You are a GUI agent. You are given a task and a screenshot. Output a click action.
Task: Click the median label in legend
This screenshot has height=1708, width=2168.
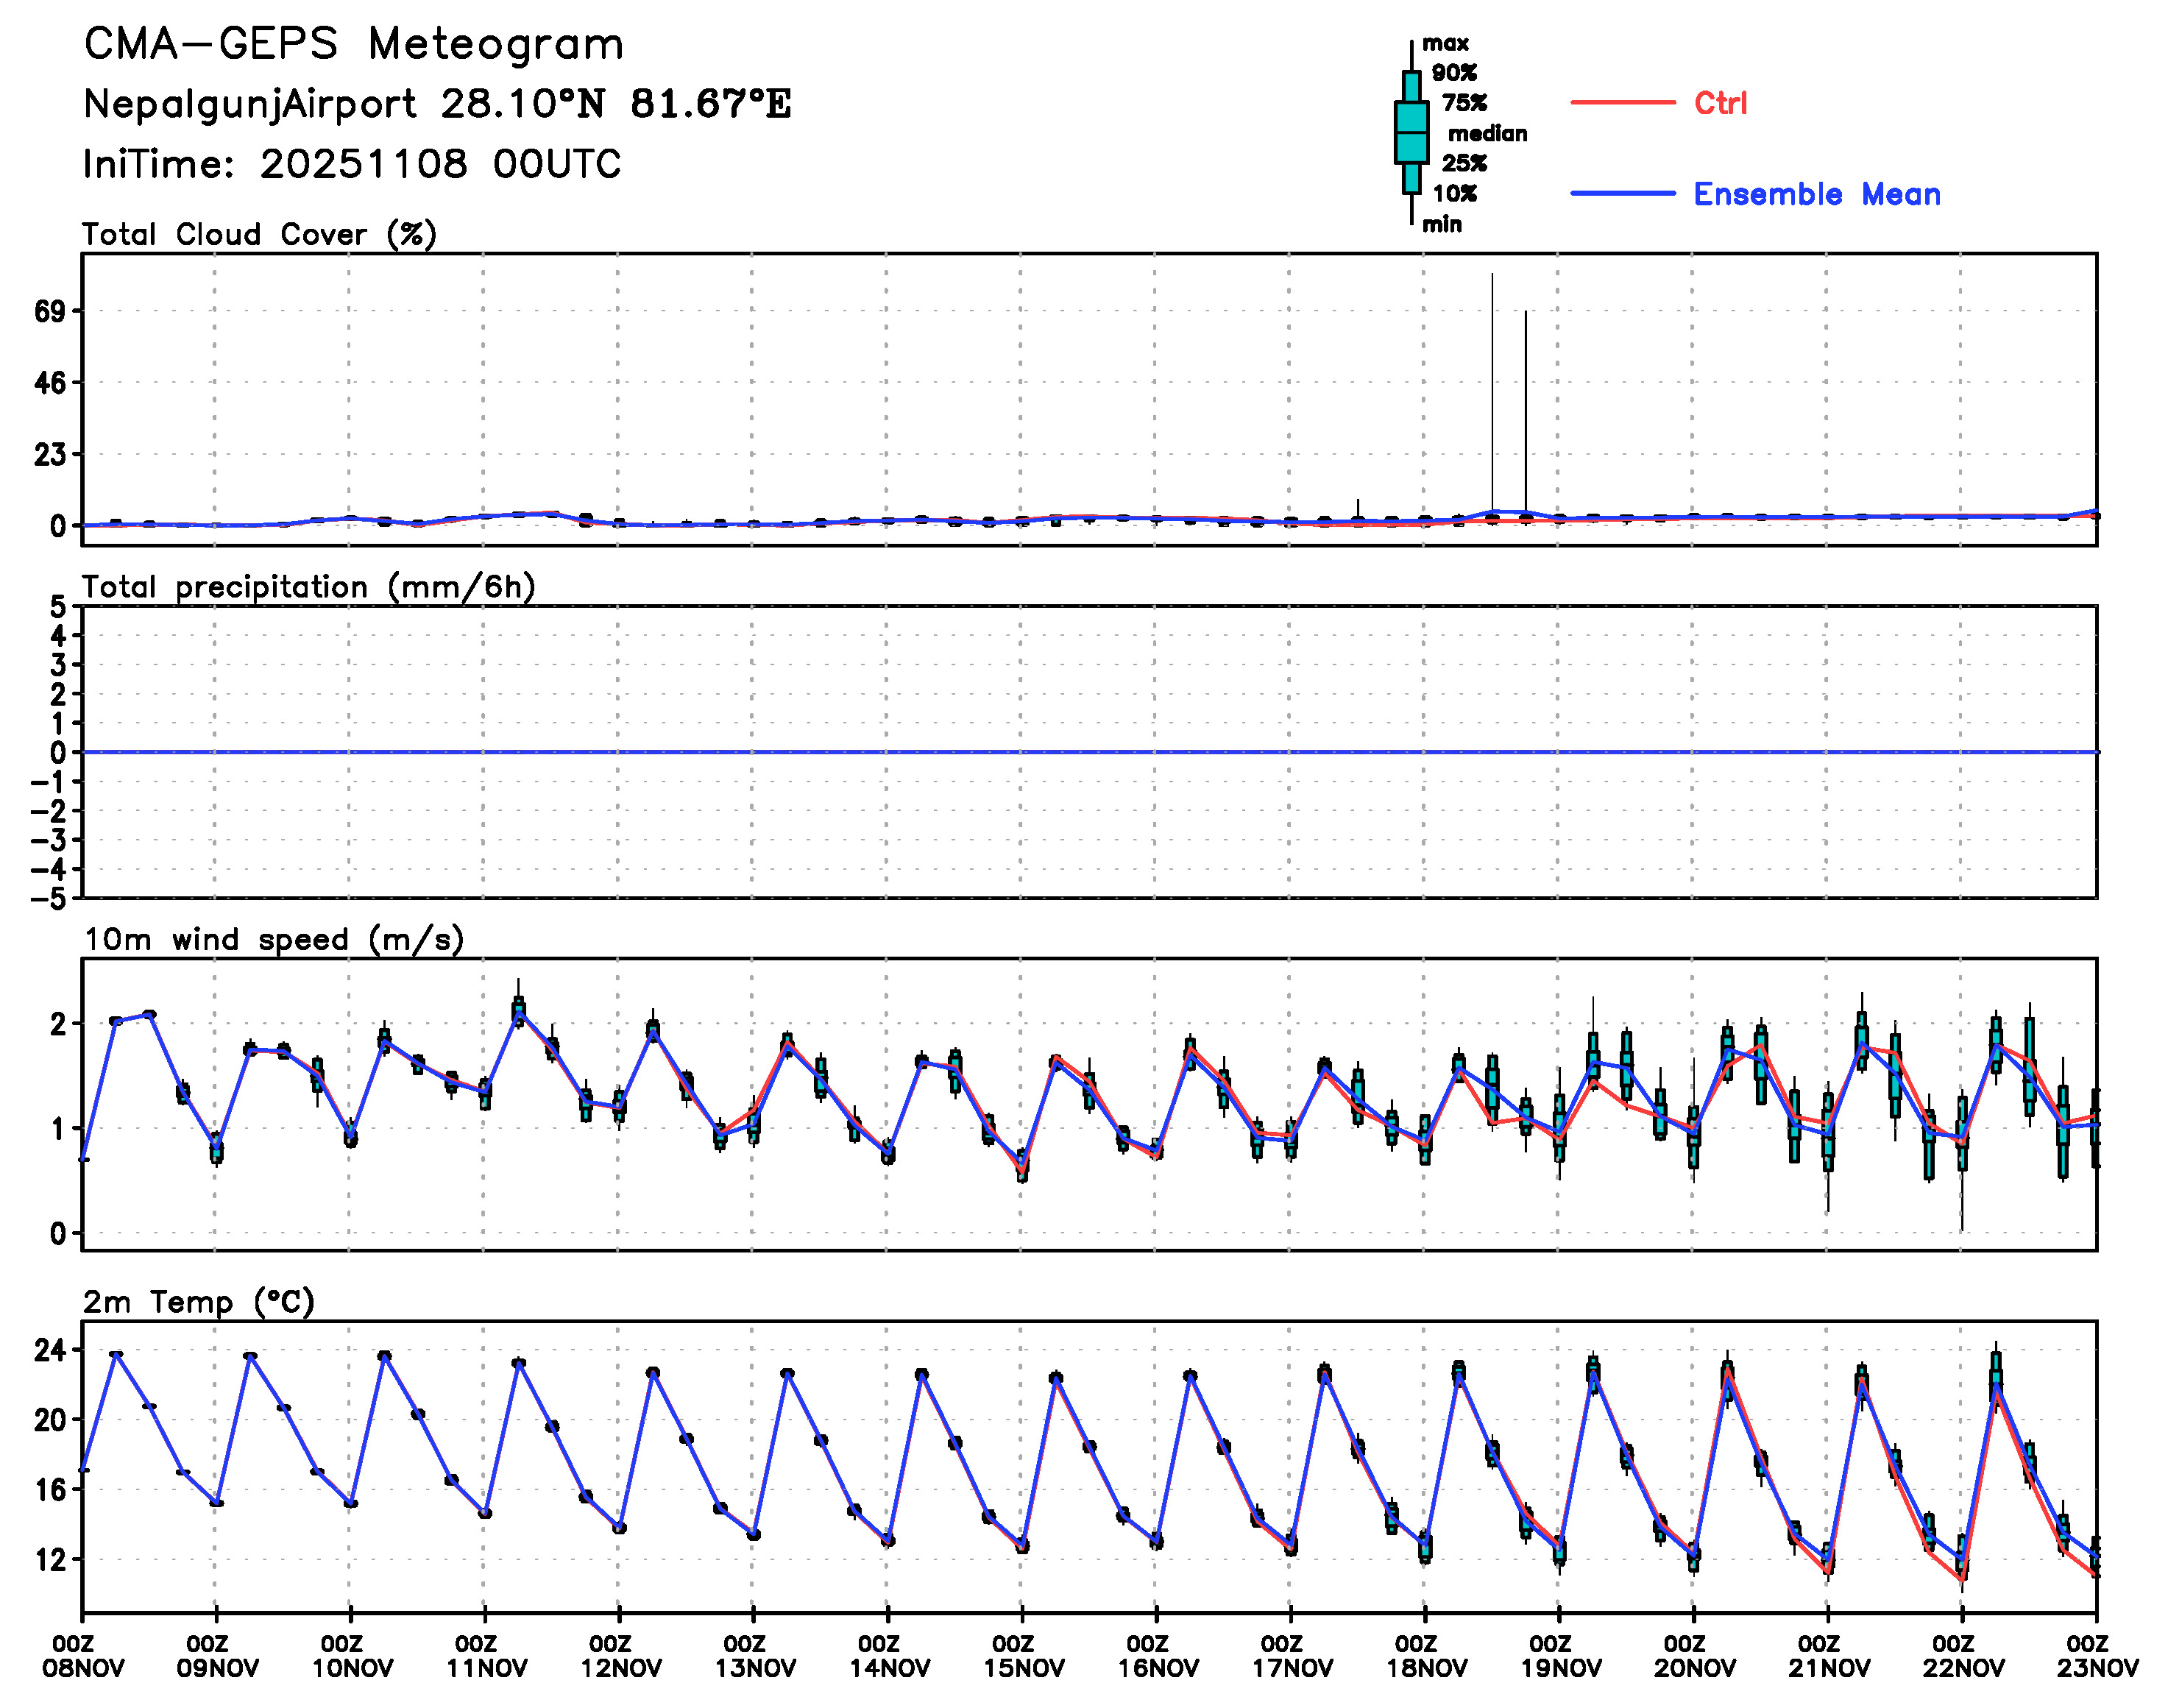pos(1487,133)
